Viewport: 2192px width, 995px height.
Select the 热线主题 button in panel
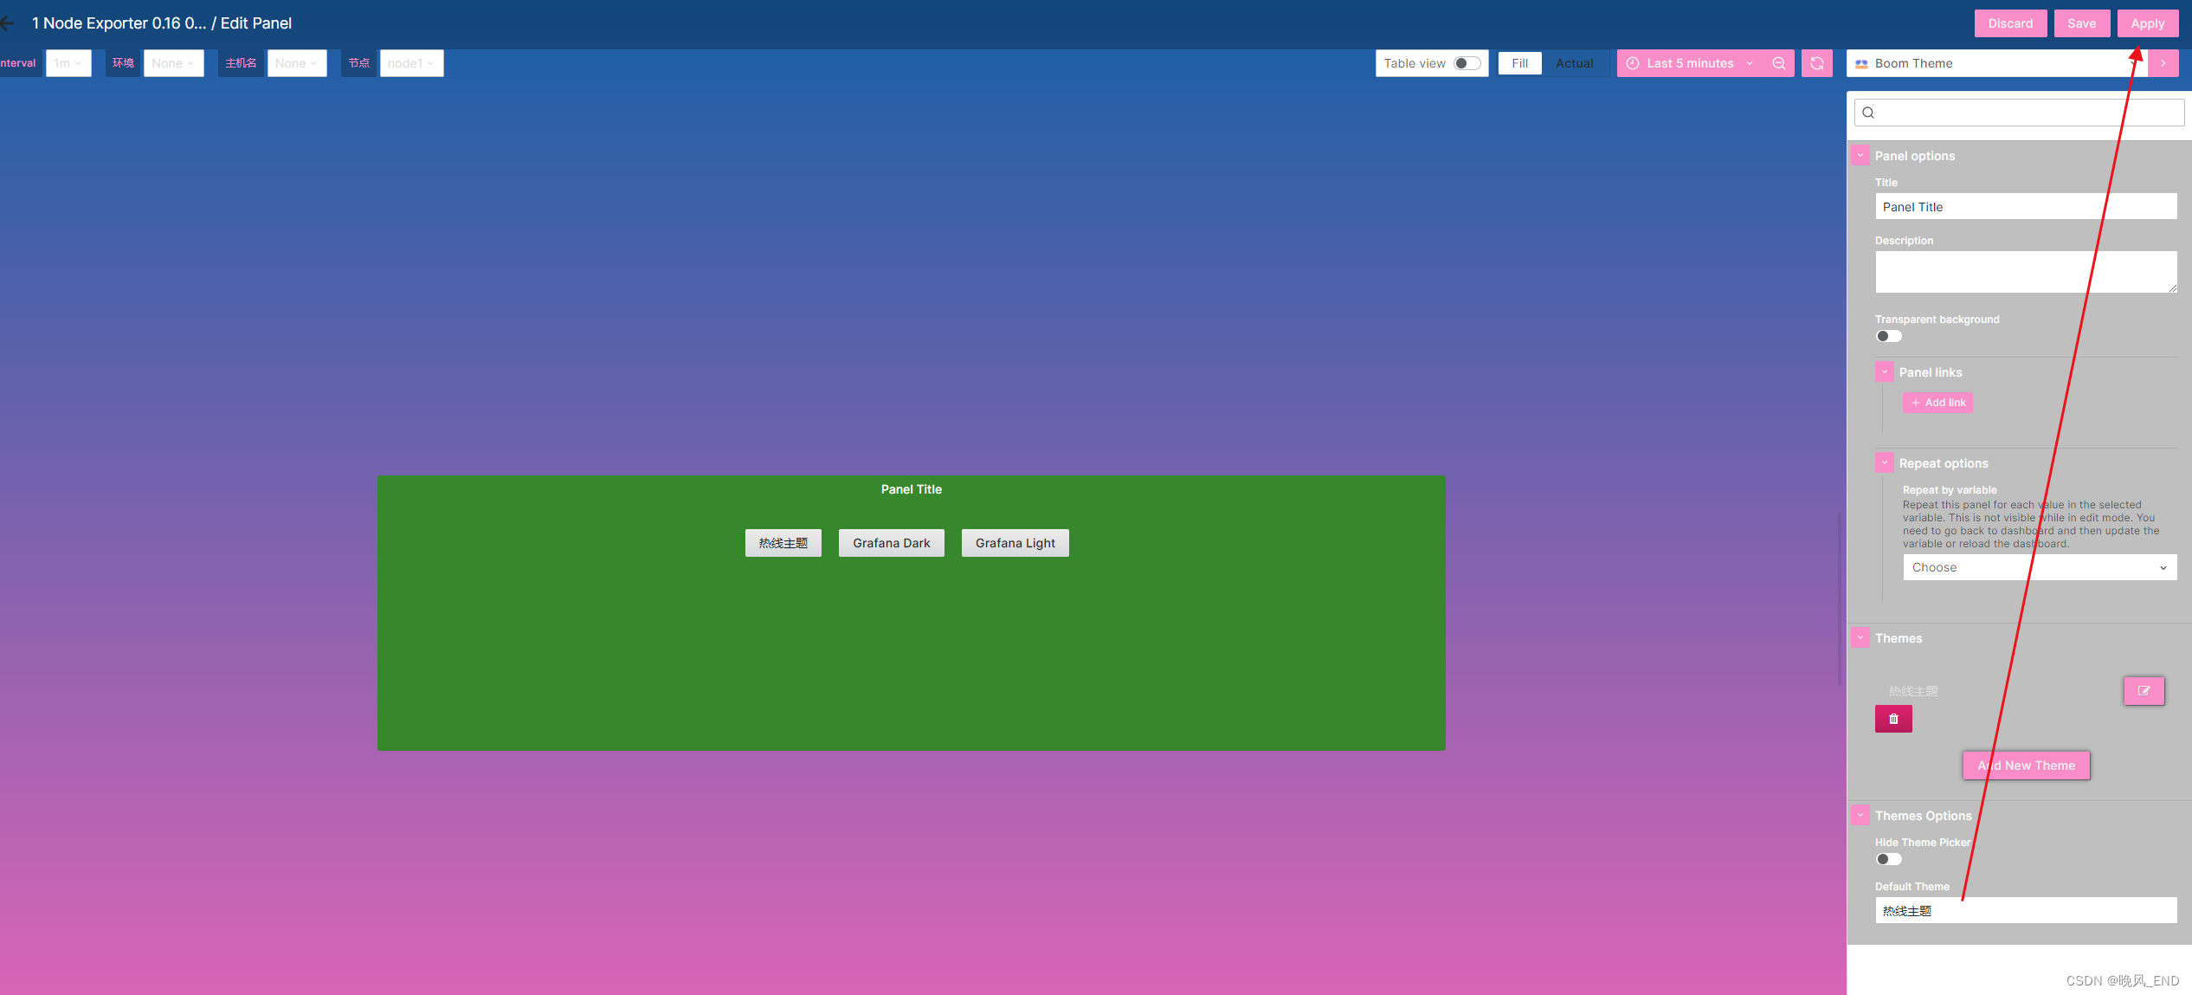click(782, 542)
